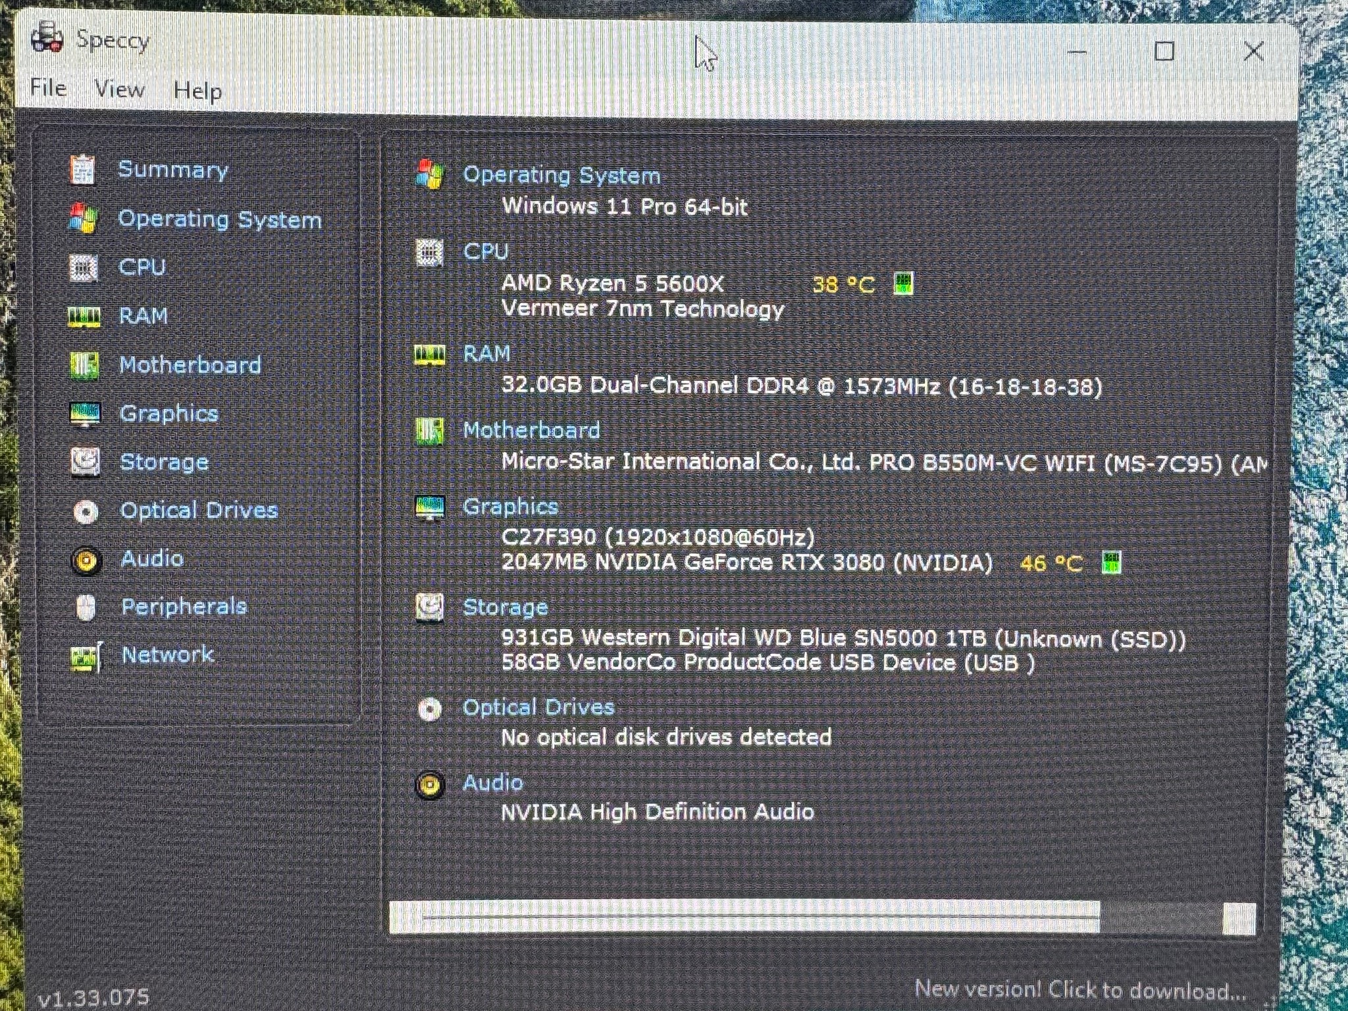Click the Graphics monitor icon in summary pane
1348x1011 pixels.
tap(430, 507)
